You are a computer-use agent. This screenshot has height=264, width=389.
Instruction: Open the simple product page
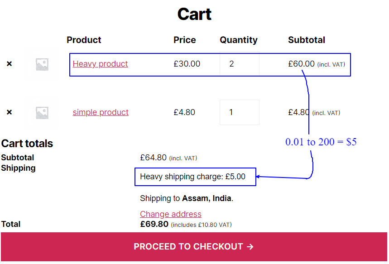101,112
